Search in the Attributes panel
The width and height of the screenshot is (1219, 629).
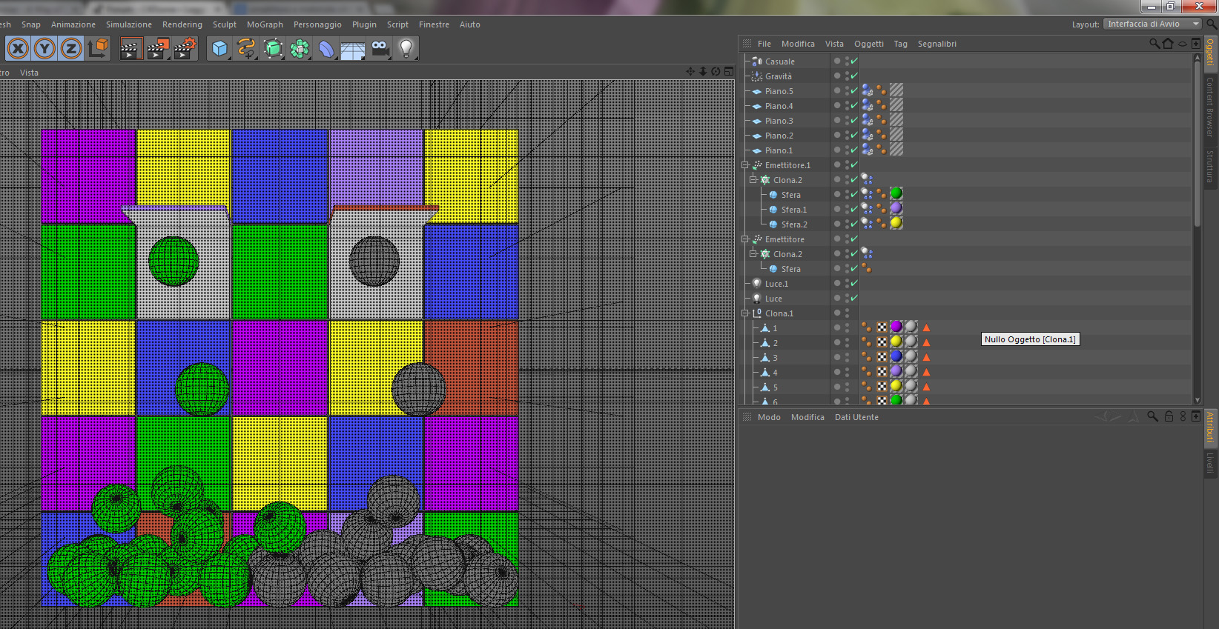(1152, 416)
